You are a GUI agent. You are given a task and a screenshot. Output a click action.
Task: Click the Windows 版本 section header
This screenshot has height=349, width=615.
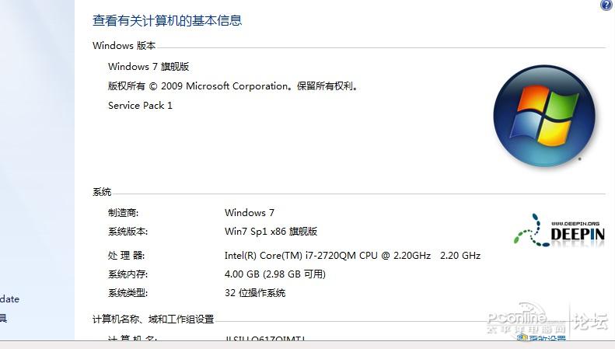(x=124, y=46)
